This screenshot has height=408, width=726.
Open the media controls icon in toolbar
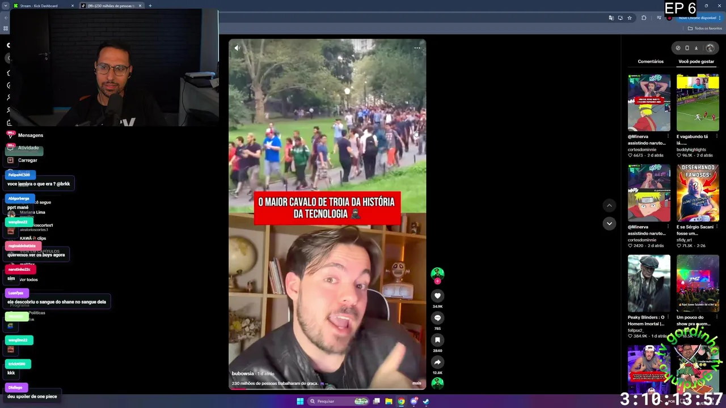(x=659, y=18)
